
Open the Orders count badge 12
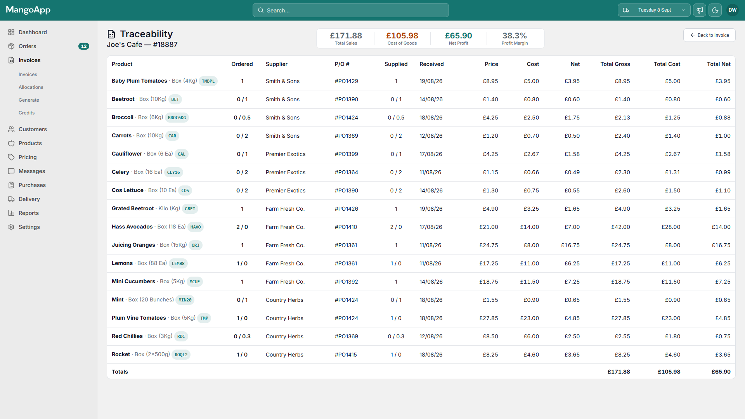pos(84,46)
